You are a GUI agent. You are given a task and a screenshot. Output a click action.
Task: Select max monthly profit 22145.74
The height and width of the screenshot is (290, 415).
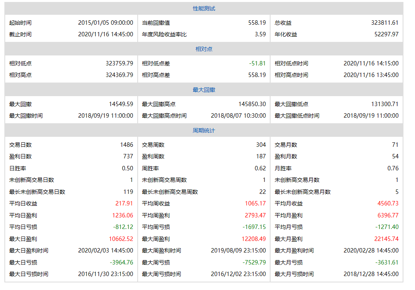point(386,239)
